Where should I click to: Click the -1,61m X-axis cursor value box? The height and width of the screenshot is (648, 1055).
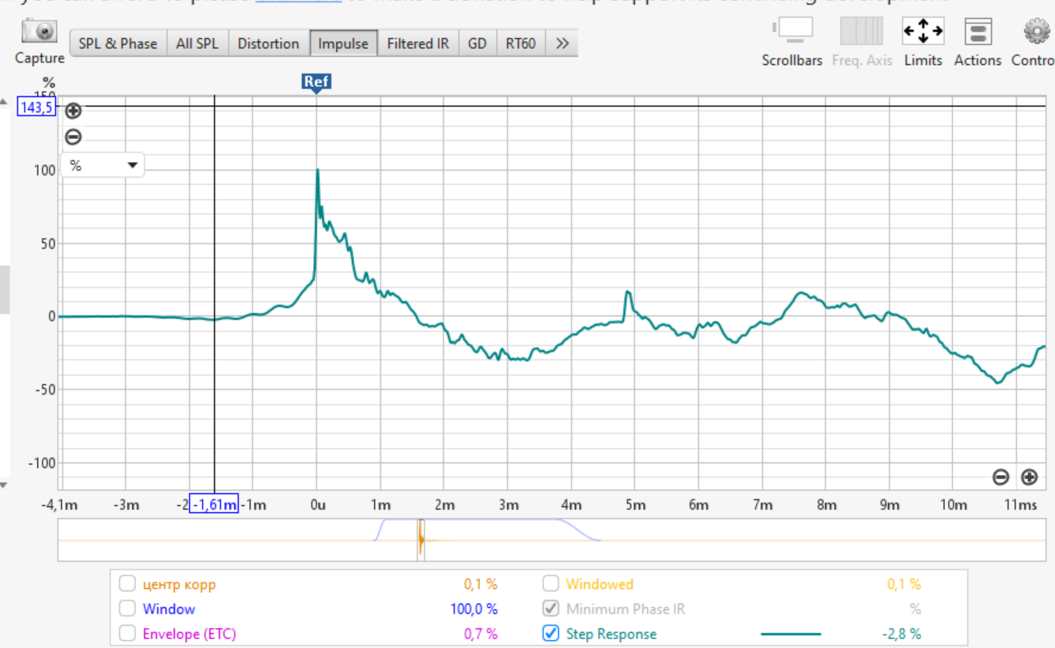(214, 504)
